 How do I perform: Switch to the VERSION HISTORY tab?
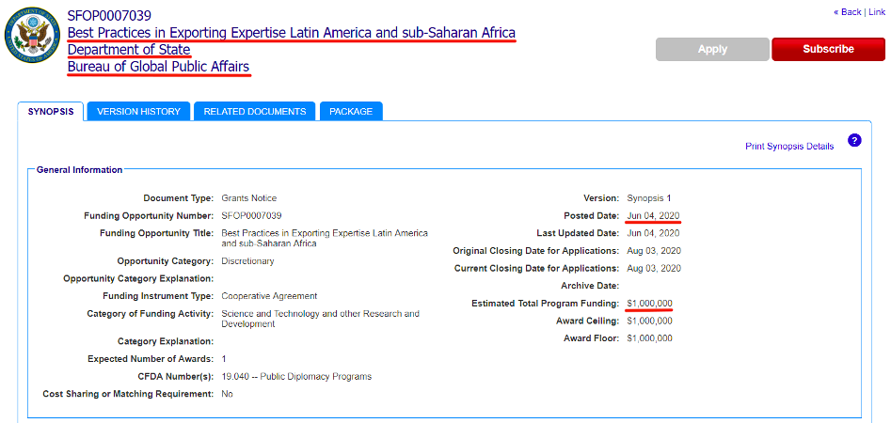(138, 111)
